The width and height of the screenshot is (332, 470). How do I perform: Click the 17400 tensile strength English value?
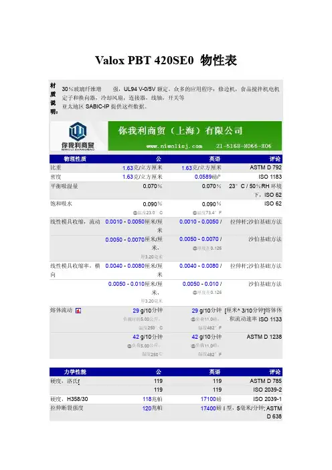[208, 408]
